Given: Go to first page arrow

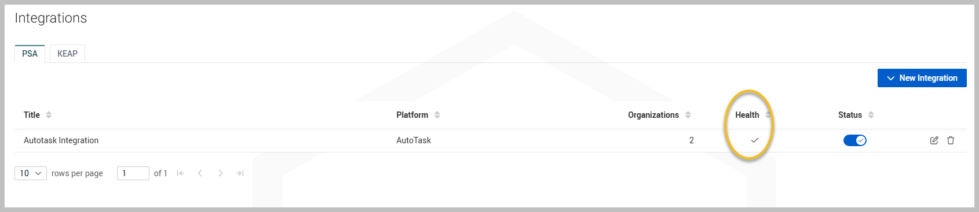Looking at the screenshot, I should pyautogui.click(x=181, y=173).
